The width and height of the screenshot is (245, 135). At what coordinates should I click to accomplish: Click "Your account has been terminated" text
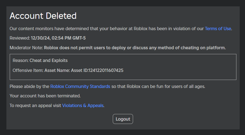(45, 96)
